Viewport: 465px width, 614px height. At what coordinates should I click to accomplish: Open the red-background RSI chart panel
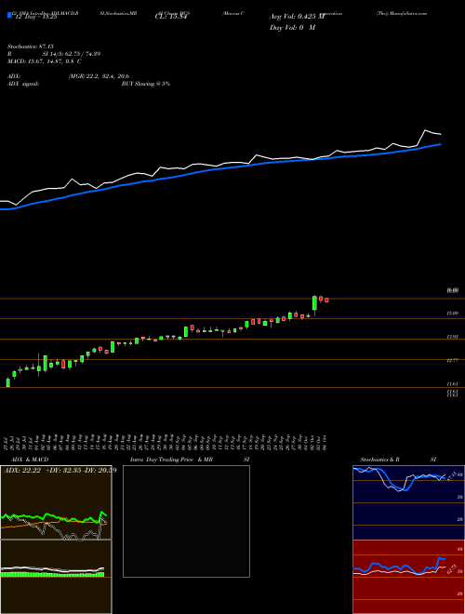pyautogui.click(x=408, y=577)
